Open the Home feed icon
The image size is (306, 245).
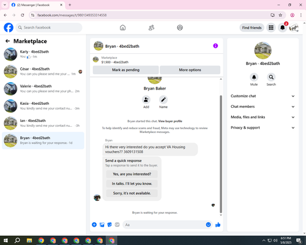[122, 28]
